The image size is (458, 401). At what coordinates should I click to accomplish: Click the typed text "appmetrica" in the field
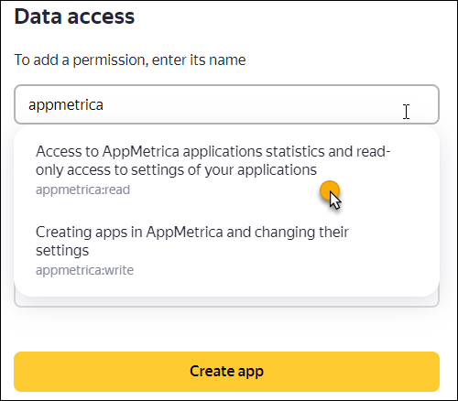(66, 105)
